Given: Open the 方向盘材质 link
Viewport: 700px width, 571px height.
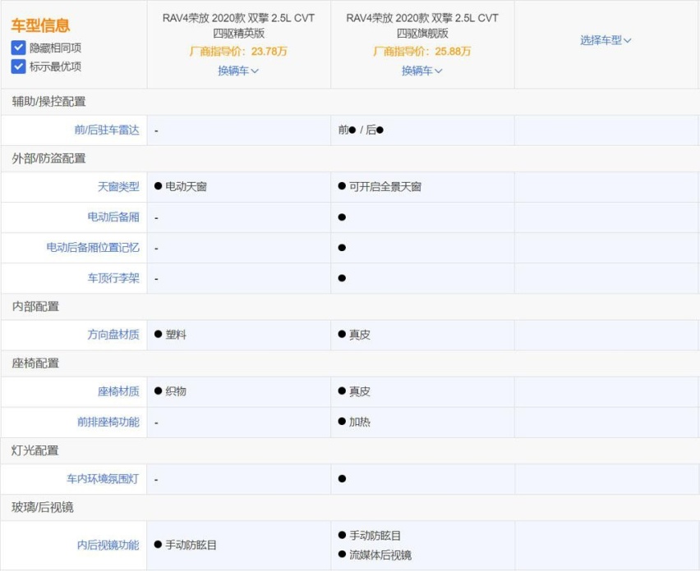Looking at the screenshot, I should (113, 334).
